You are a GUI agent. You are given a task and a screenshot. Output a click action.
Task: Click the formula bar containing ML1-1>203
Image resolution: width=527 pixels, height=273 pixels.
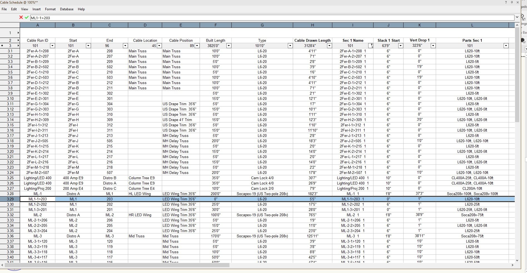pos(272,18)
